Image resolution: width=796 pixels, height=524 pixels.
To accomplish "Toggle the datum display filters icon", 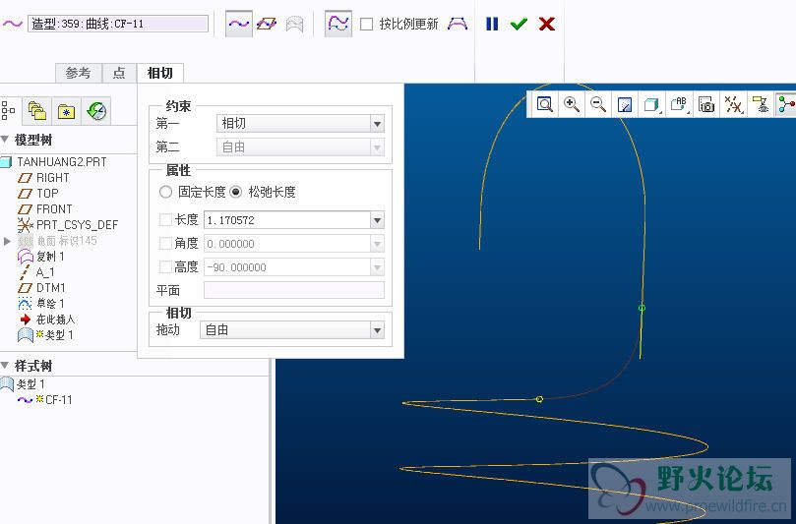I will click(734, 104).
